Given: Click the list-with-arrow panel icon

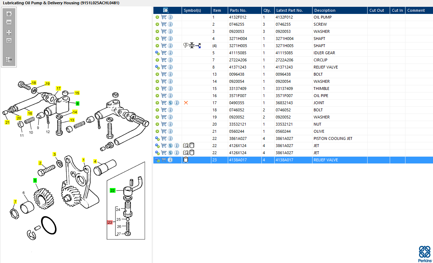Looking at the screenshot, I should click(x=9, y=60).
